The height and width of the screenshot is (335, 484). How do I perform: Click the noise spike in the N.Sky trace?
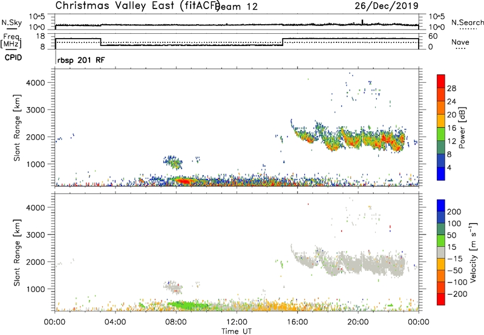point(362,22)
